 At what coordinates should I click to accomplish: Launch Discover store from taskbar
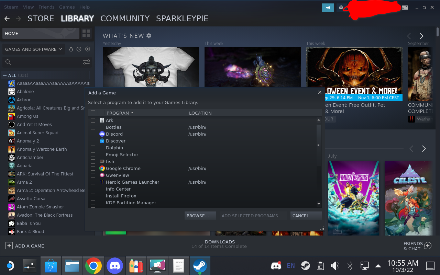click(51, 266)
